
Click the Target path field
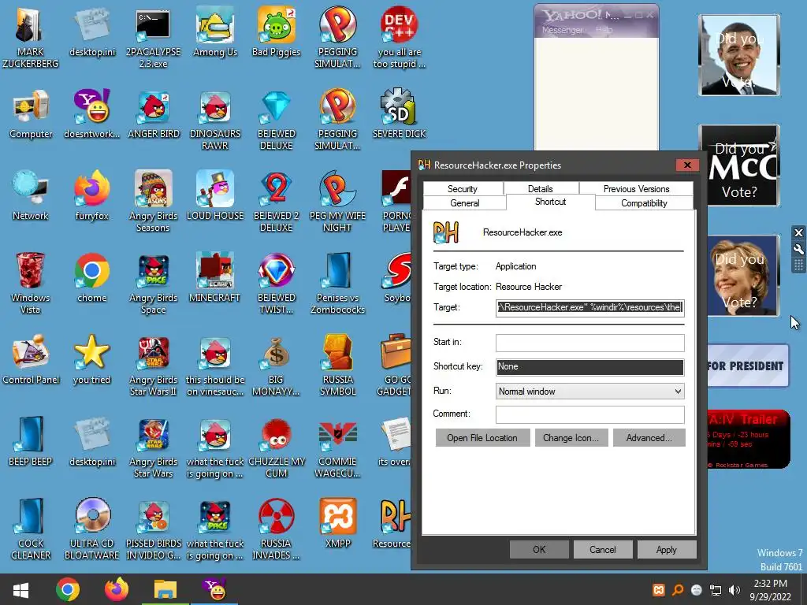[589, 307]
